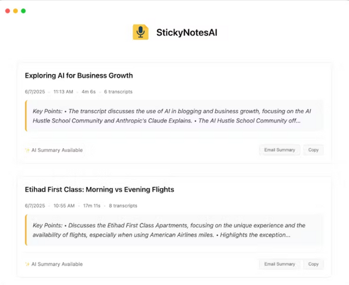Email Summary for the Etihad First Class note

(x=280, y=264)
